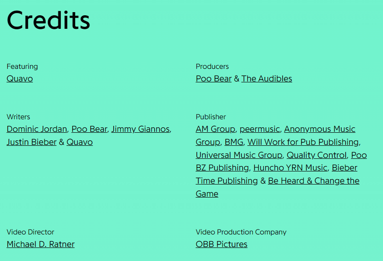Open Quality Control publisher link
Image resolution: width=383 pixels, height=261 pixels.
316,155
